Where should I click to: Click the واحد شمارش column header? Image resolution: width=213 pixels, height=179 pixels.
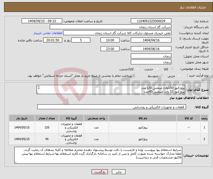tap(96, 118)
